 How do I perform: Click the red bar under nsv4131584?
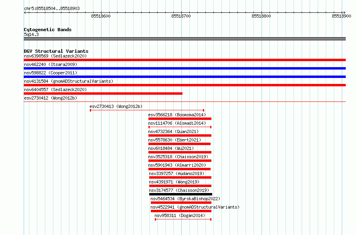pos(185,85)
